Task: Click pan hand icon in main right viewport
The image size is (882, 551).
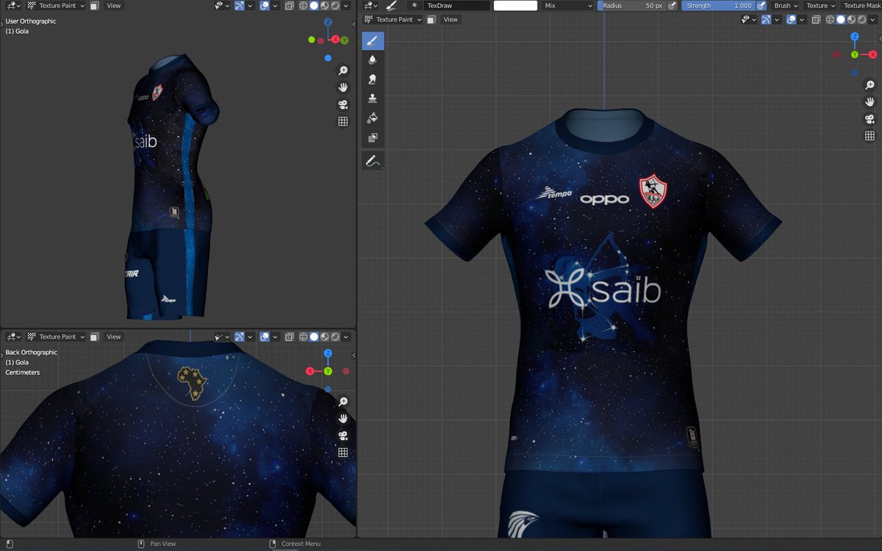Action: pos(870,101)
